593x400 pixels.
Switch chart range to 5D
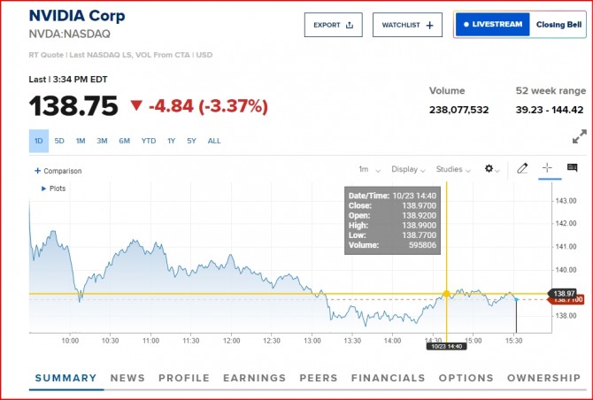(x=59, y=141)
